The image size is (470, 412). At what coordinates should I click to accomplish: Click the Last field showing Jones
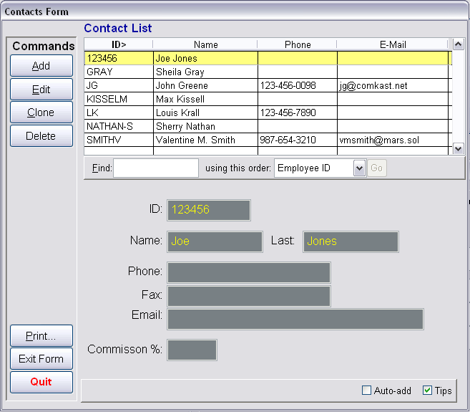click(x=351, y=241)
